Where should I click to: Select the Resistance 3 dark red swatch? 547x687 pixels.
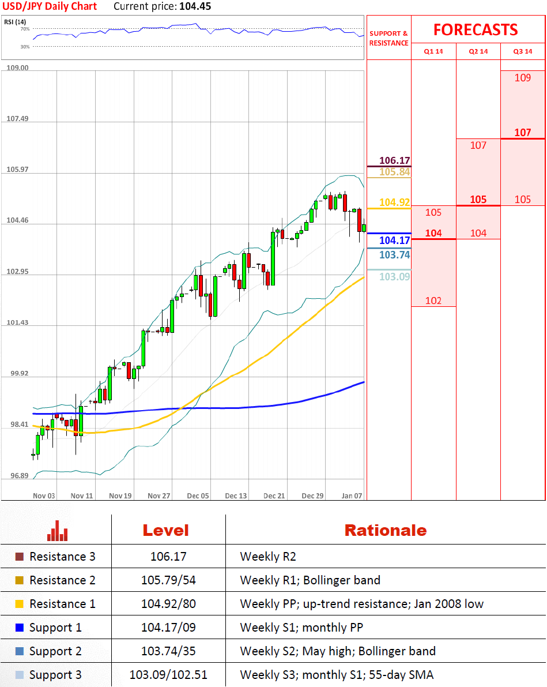coord(20,557)
